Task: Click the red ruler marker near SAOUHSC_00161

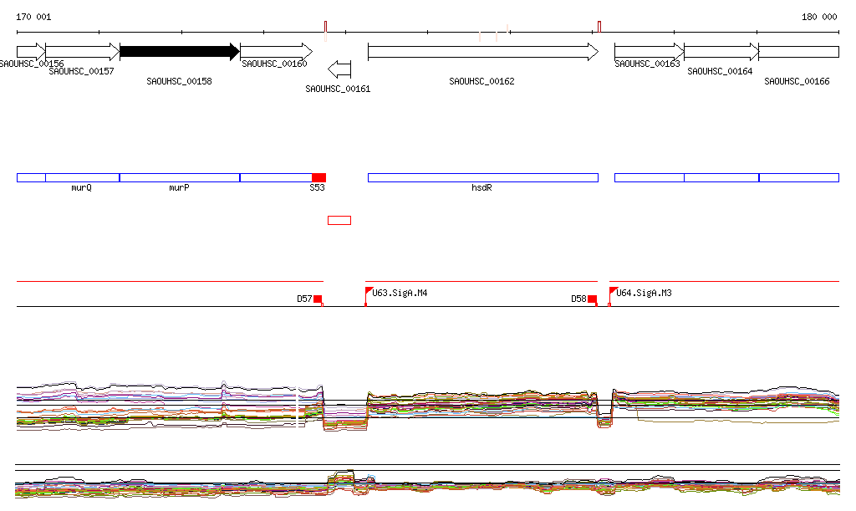Action: [325, 28]
